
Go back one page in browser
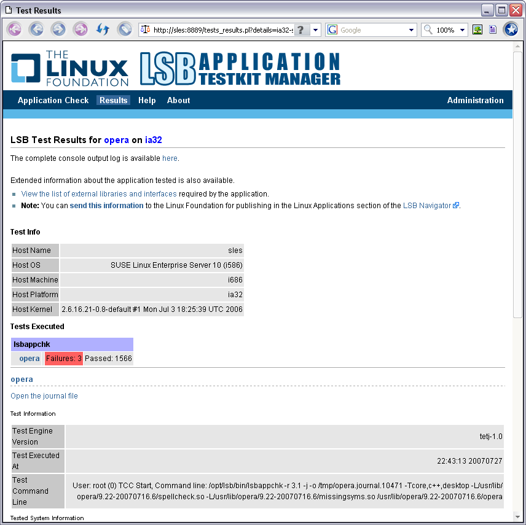point(37,30)
